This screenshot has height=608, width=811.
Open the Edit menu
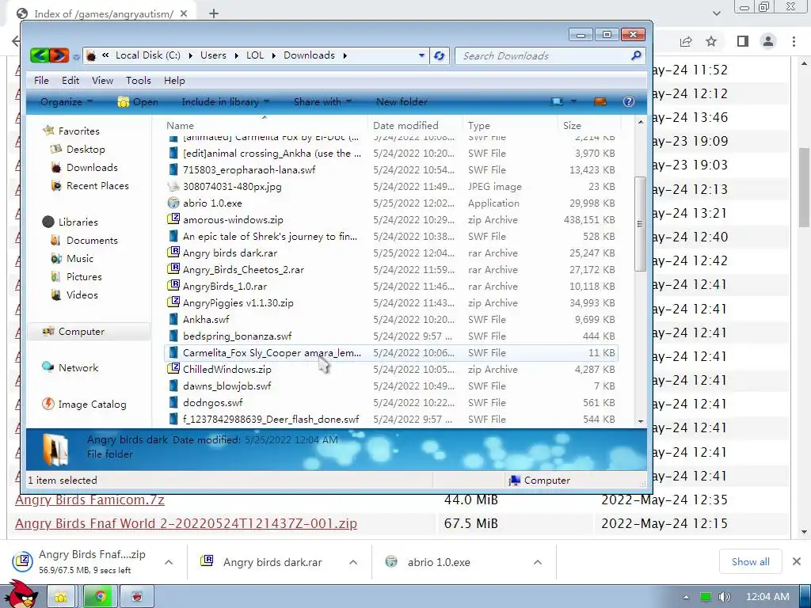[70, 81]
